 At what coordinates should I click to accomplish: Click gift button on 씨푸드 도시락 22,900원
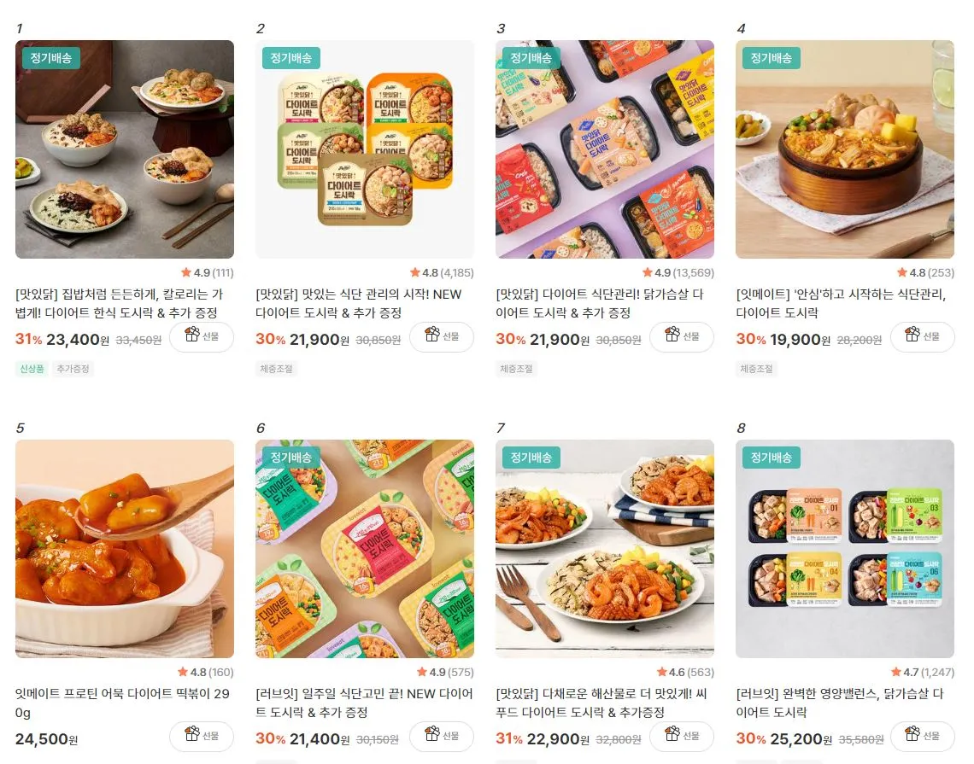click(682, 737)
